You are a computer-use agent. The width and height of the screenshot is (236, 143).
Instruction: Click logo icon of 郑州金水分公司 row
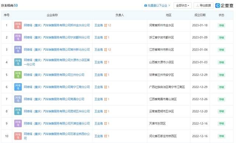(x=18, y=25)
